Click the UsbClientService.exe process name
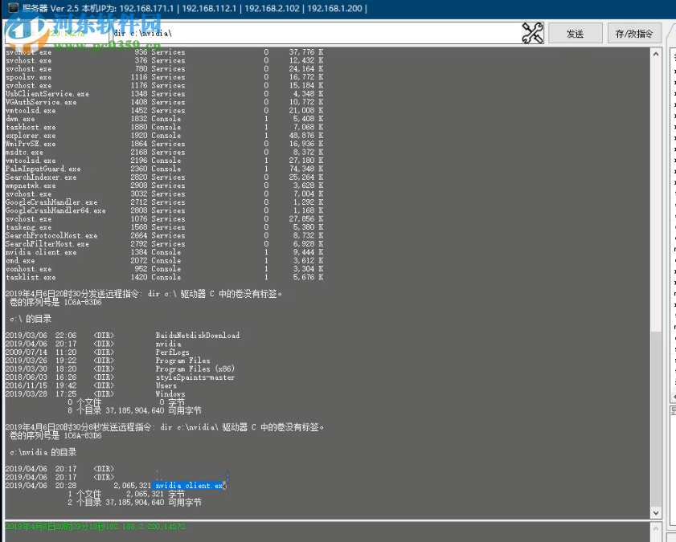The width and height of the screenshot is (676, 542). pyautogui.click(x=47, y=94)
